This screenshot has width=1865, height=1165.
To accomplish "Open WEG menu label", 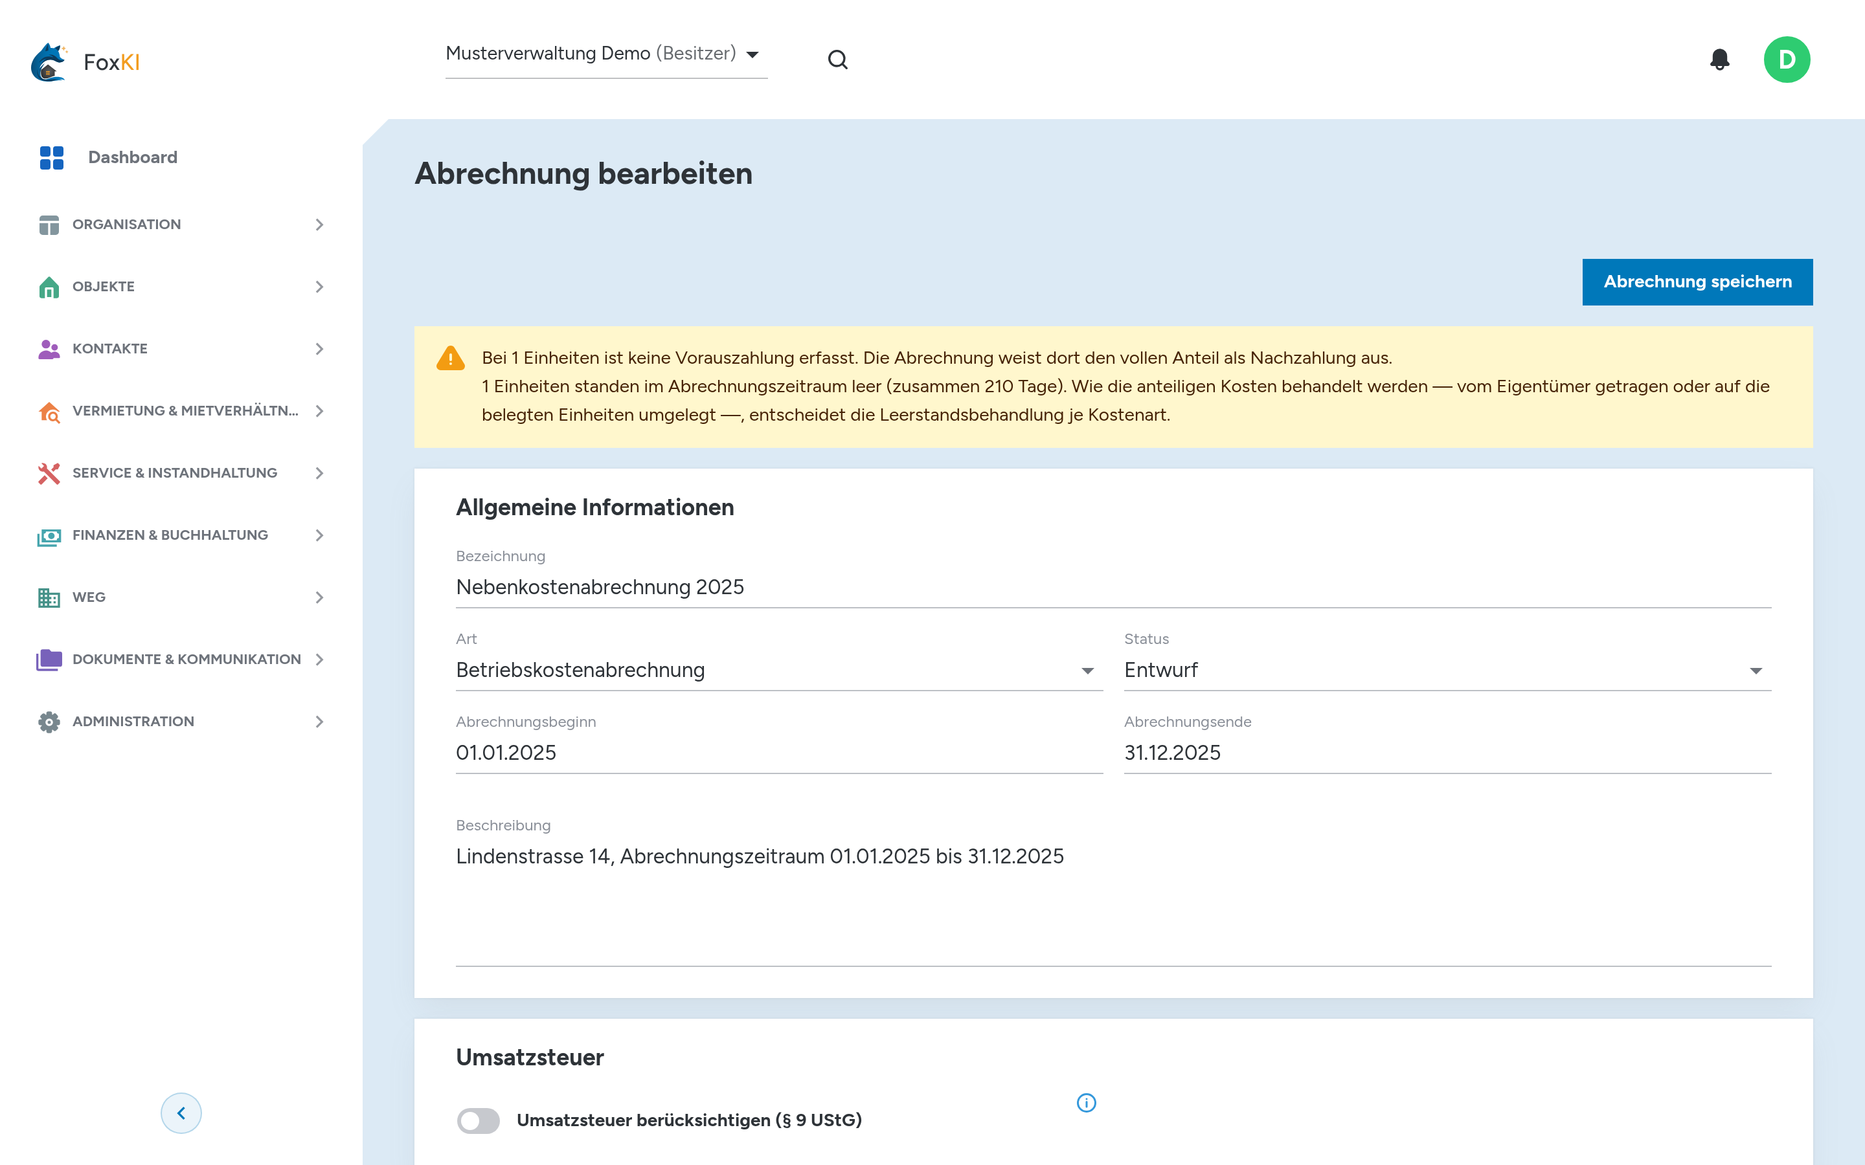I will coord(89,597).
